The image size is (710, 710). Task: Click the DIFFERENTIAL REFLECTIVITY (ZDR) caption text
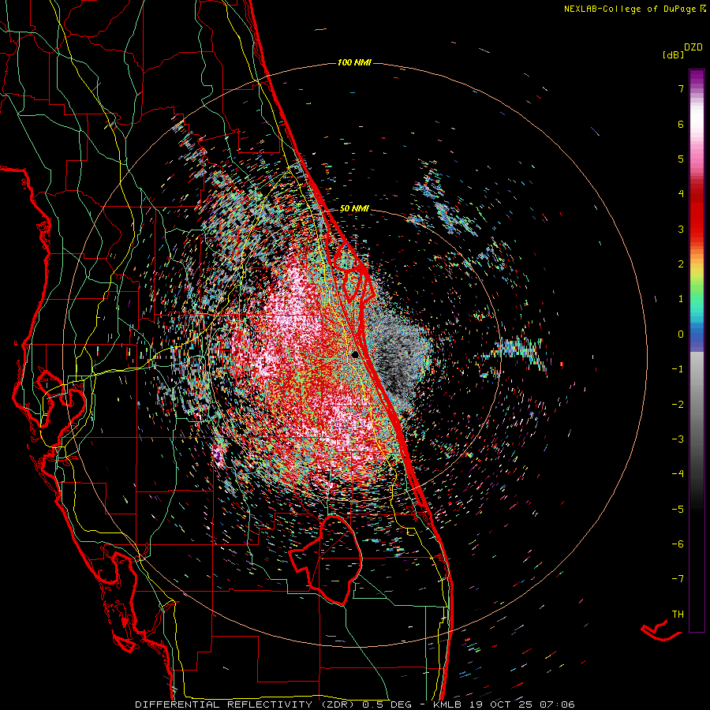tap(245, 704)
